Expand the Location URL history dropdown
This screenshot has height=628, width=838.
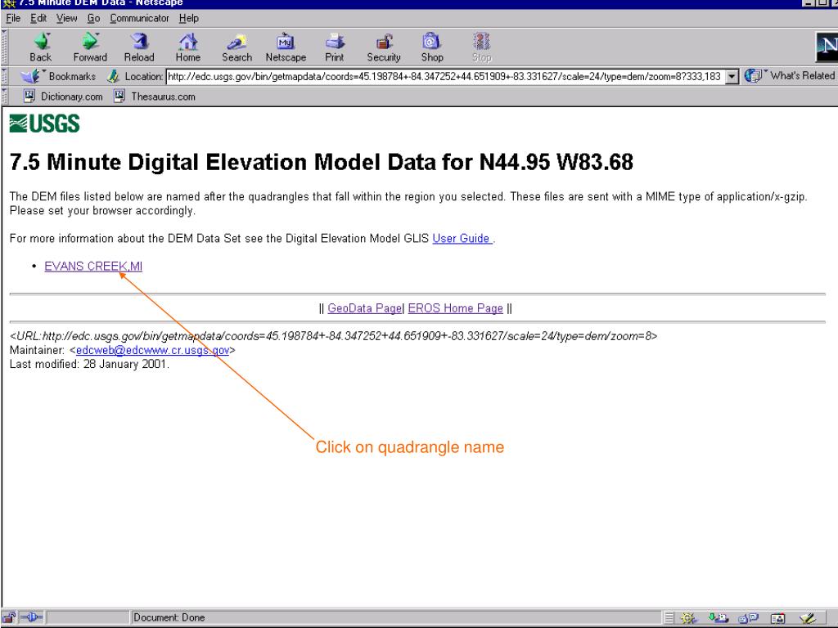coord(732,76)
